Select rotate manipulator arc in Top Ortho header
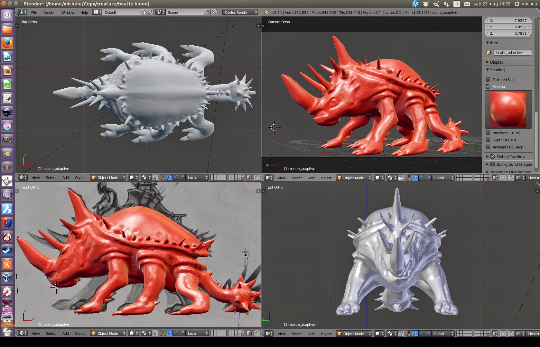The width and height of the screenshot is (540, 347). (176, 177)
